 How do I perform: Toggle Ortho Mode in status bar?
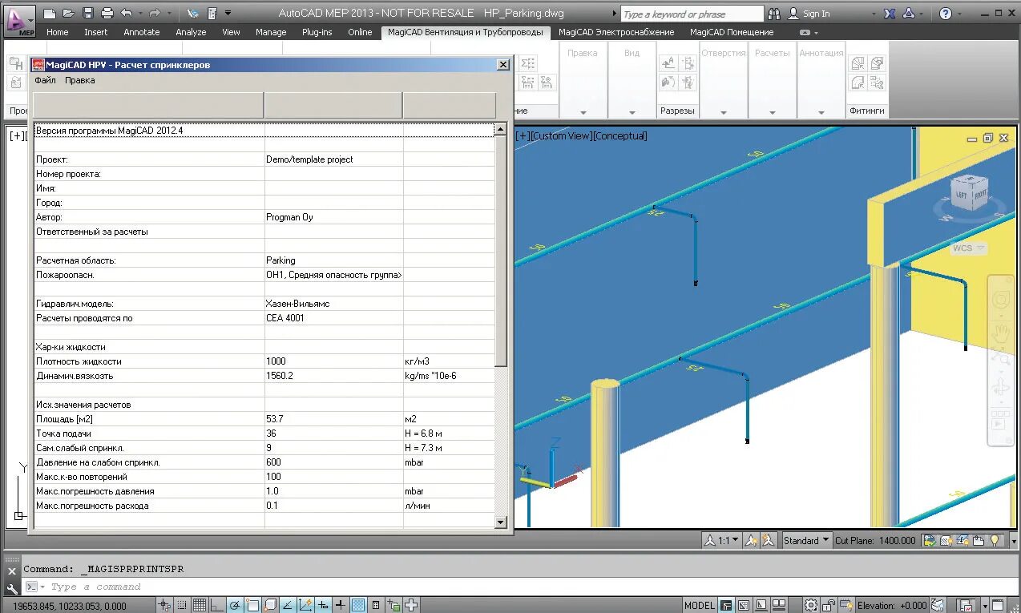click(x=217, y=605)
